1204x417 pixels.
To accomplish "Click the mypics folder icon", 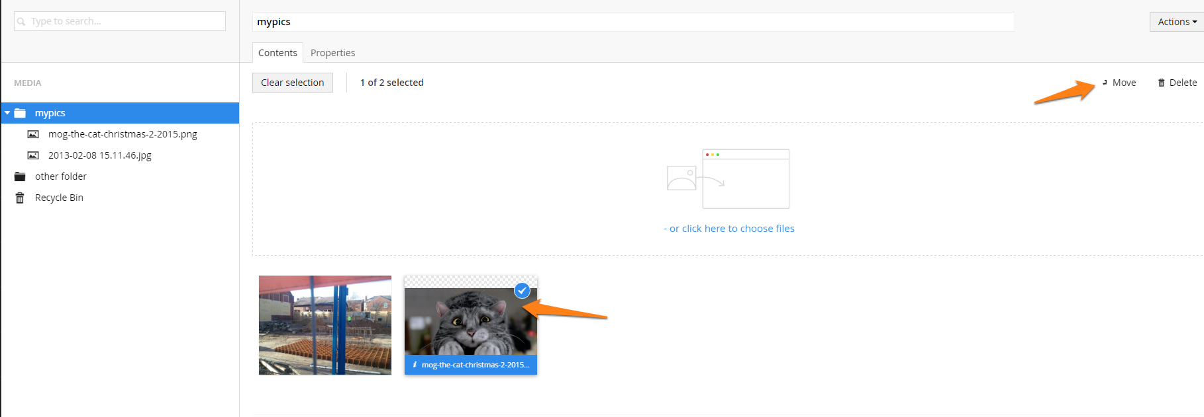I will tap(20, 113).
